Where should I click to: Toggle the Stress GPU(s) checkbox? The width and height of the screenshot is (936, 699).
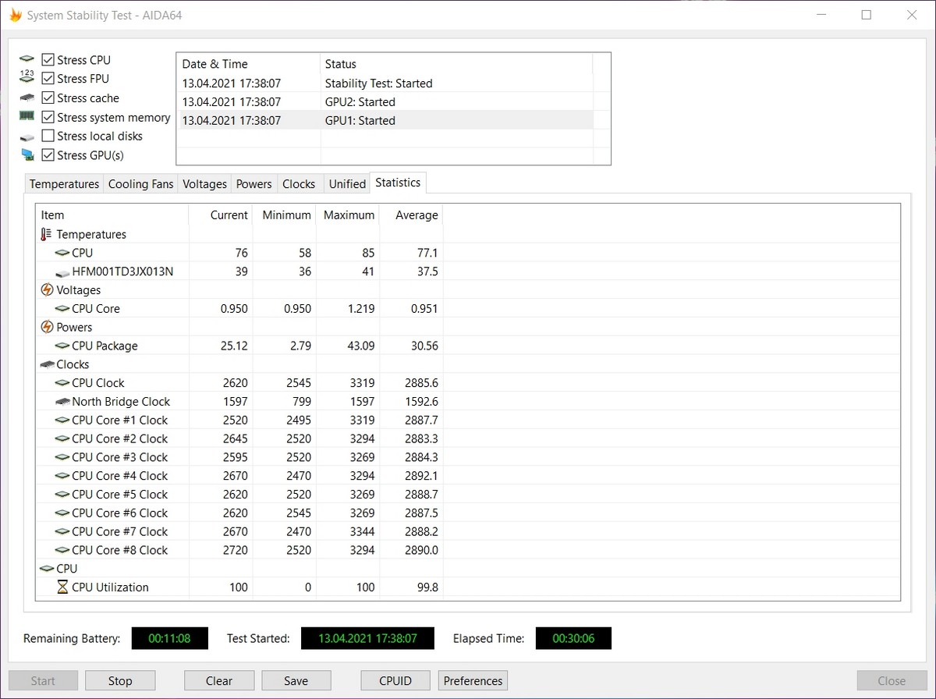[48, 155]
